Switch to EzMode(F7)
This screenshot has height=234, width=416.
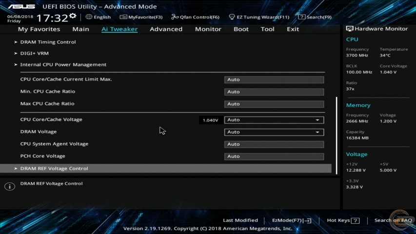click(291, 220)
